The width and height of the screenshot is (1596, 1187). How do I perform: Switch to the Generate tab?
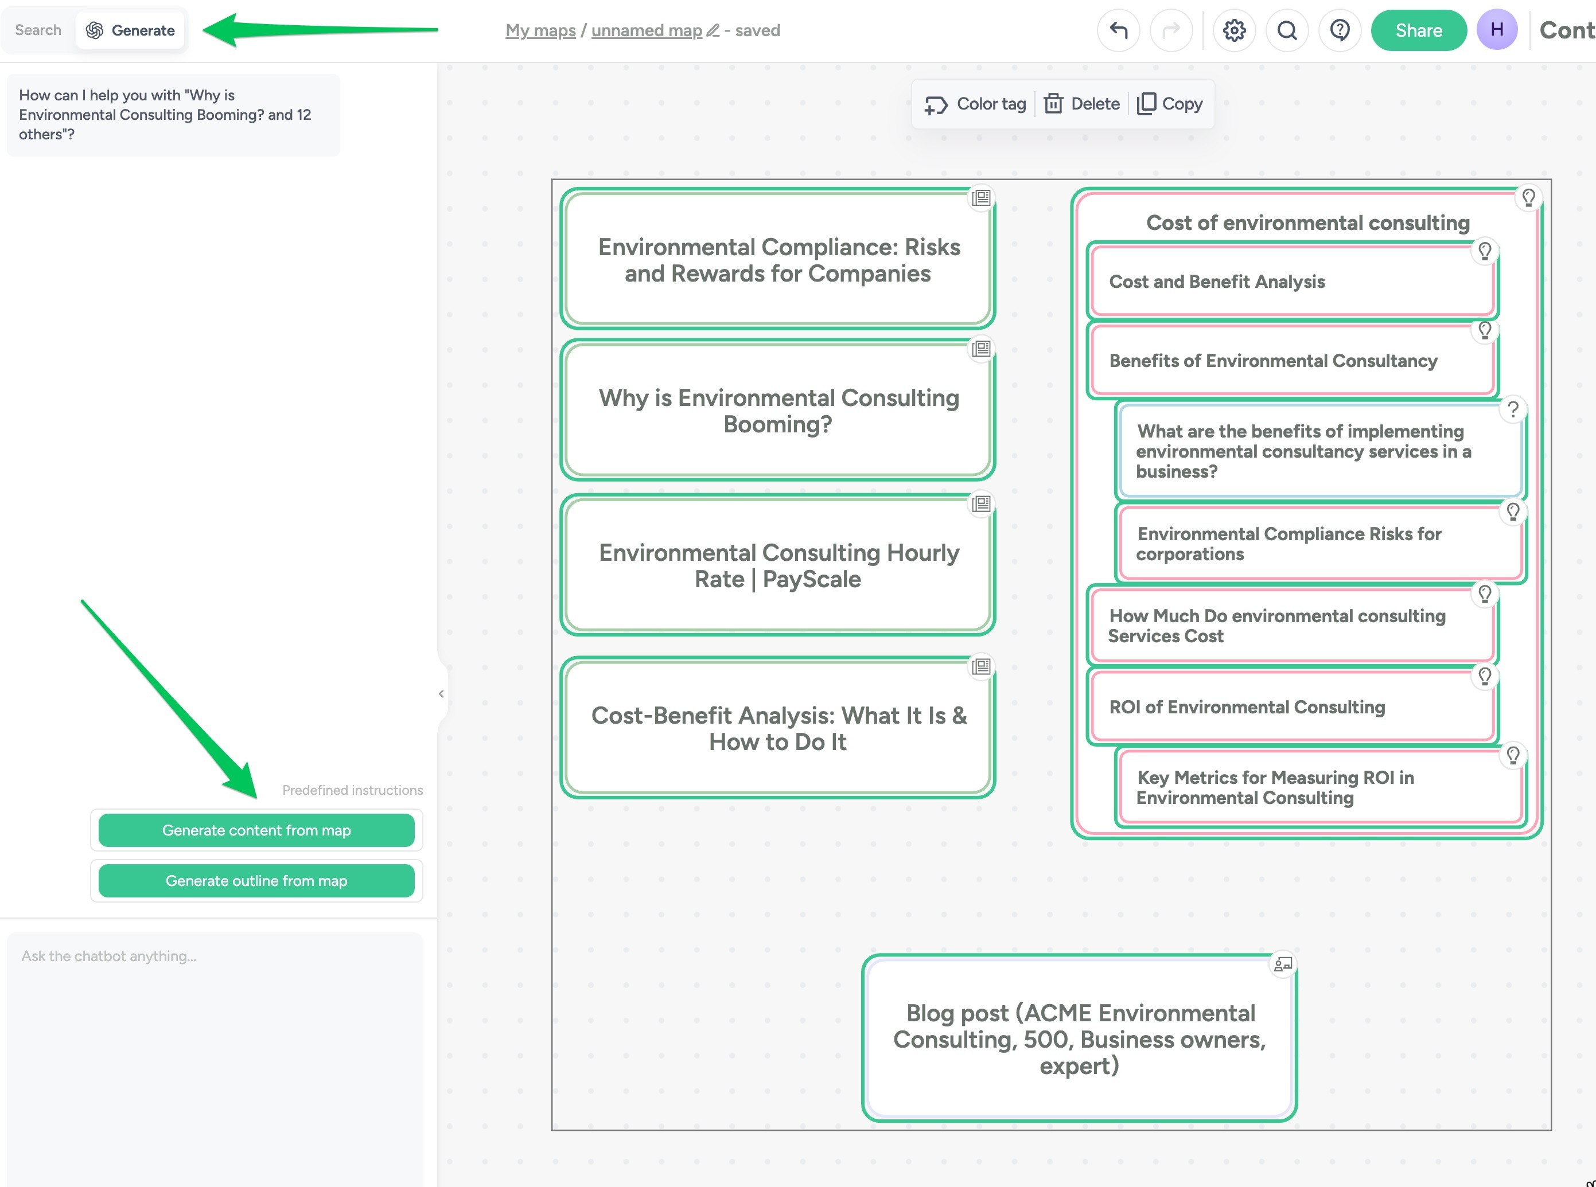(130, 30)
